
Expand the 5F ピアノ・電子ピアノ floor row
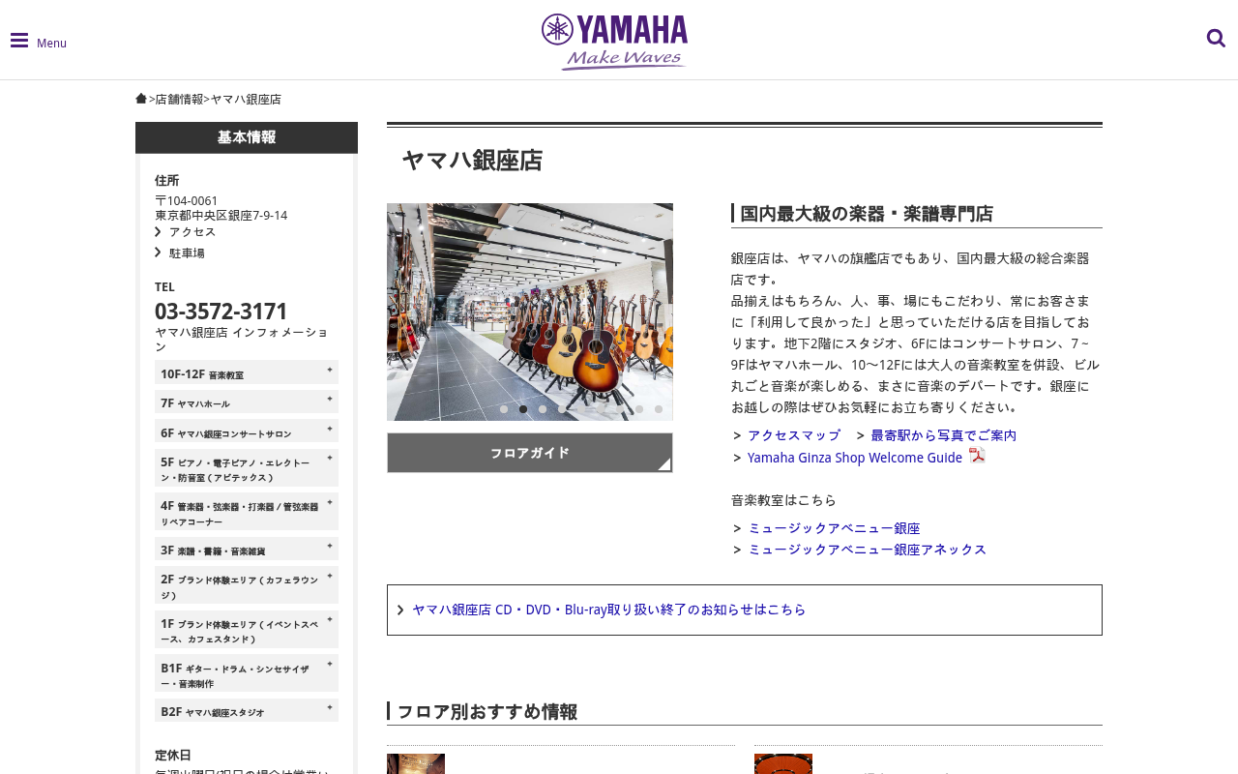[x=247, y=468]
